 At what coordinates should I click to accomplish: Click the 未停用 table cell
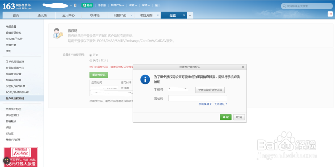coord(125,88)
